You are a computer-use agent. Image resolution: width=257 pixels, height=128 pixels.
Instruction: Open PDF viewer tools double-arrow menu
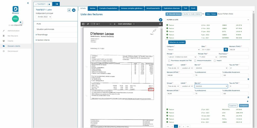[160, 24]
